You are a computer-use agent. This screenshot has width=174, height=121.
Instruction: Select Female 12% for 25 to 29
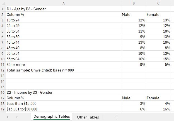point(158,26)
